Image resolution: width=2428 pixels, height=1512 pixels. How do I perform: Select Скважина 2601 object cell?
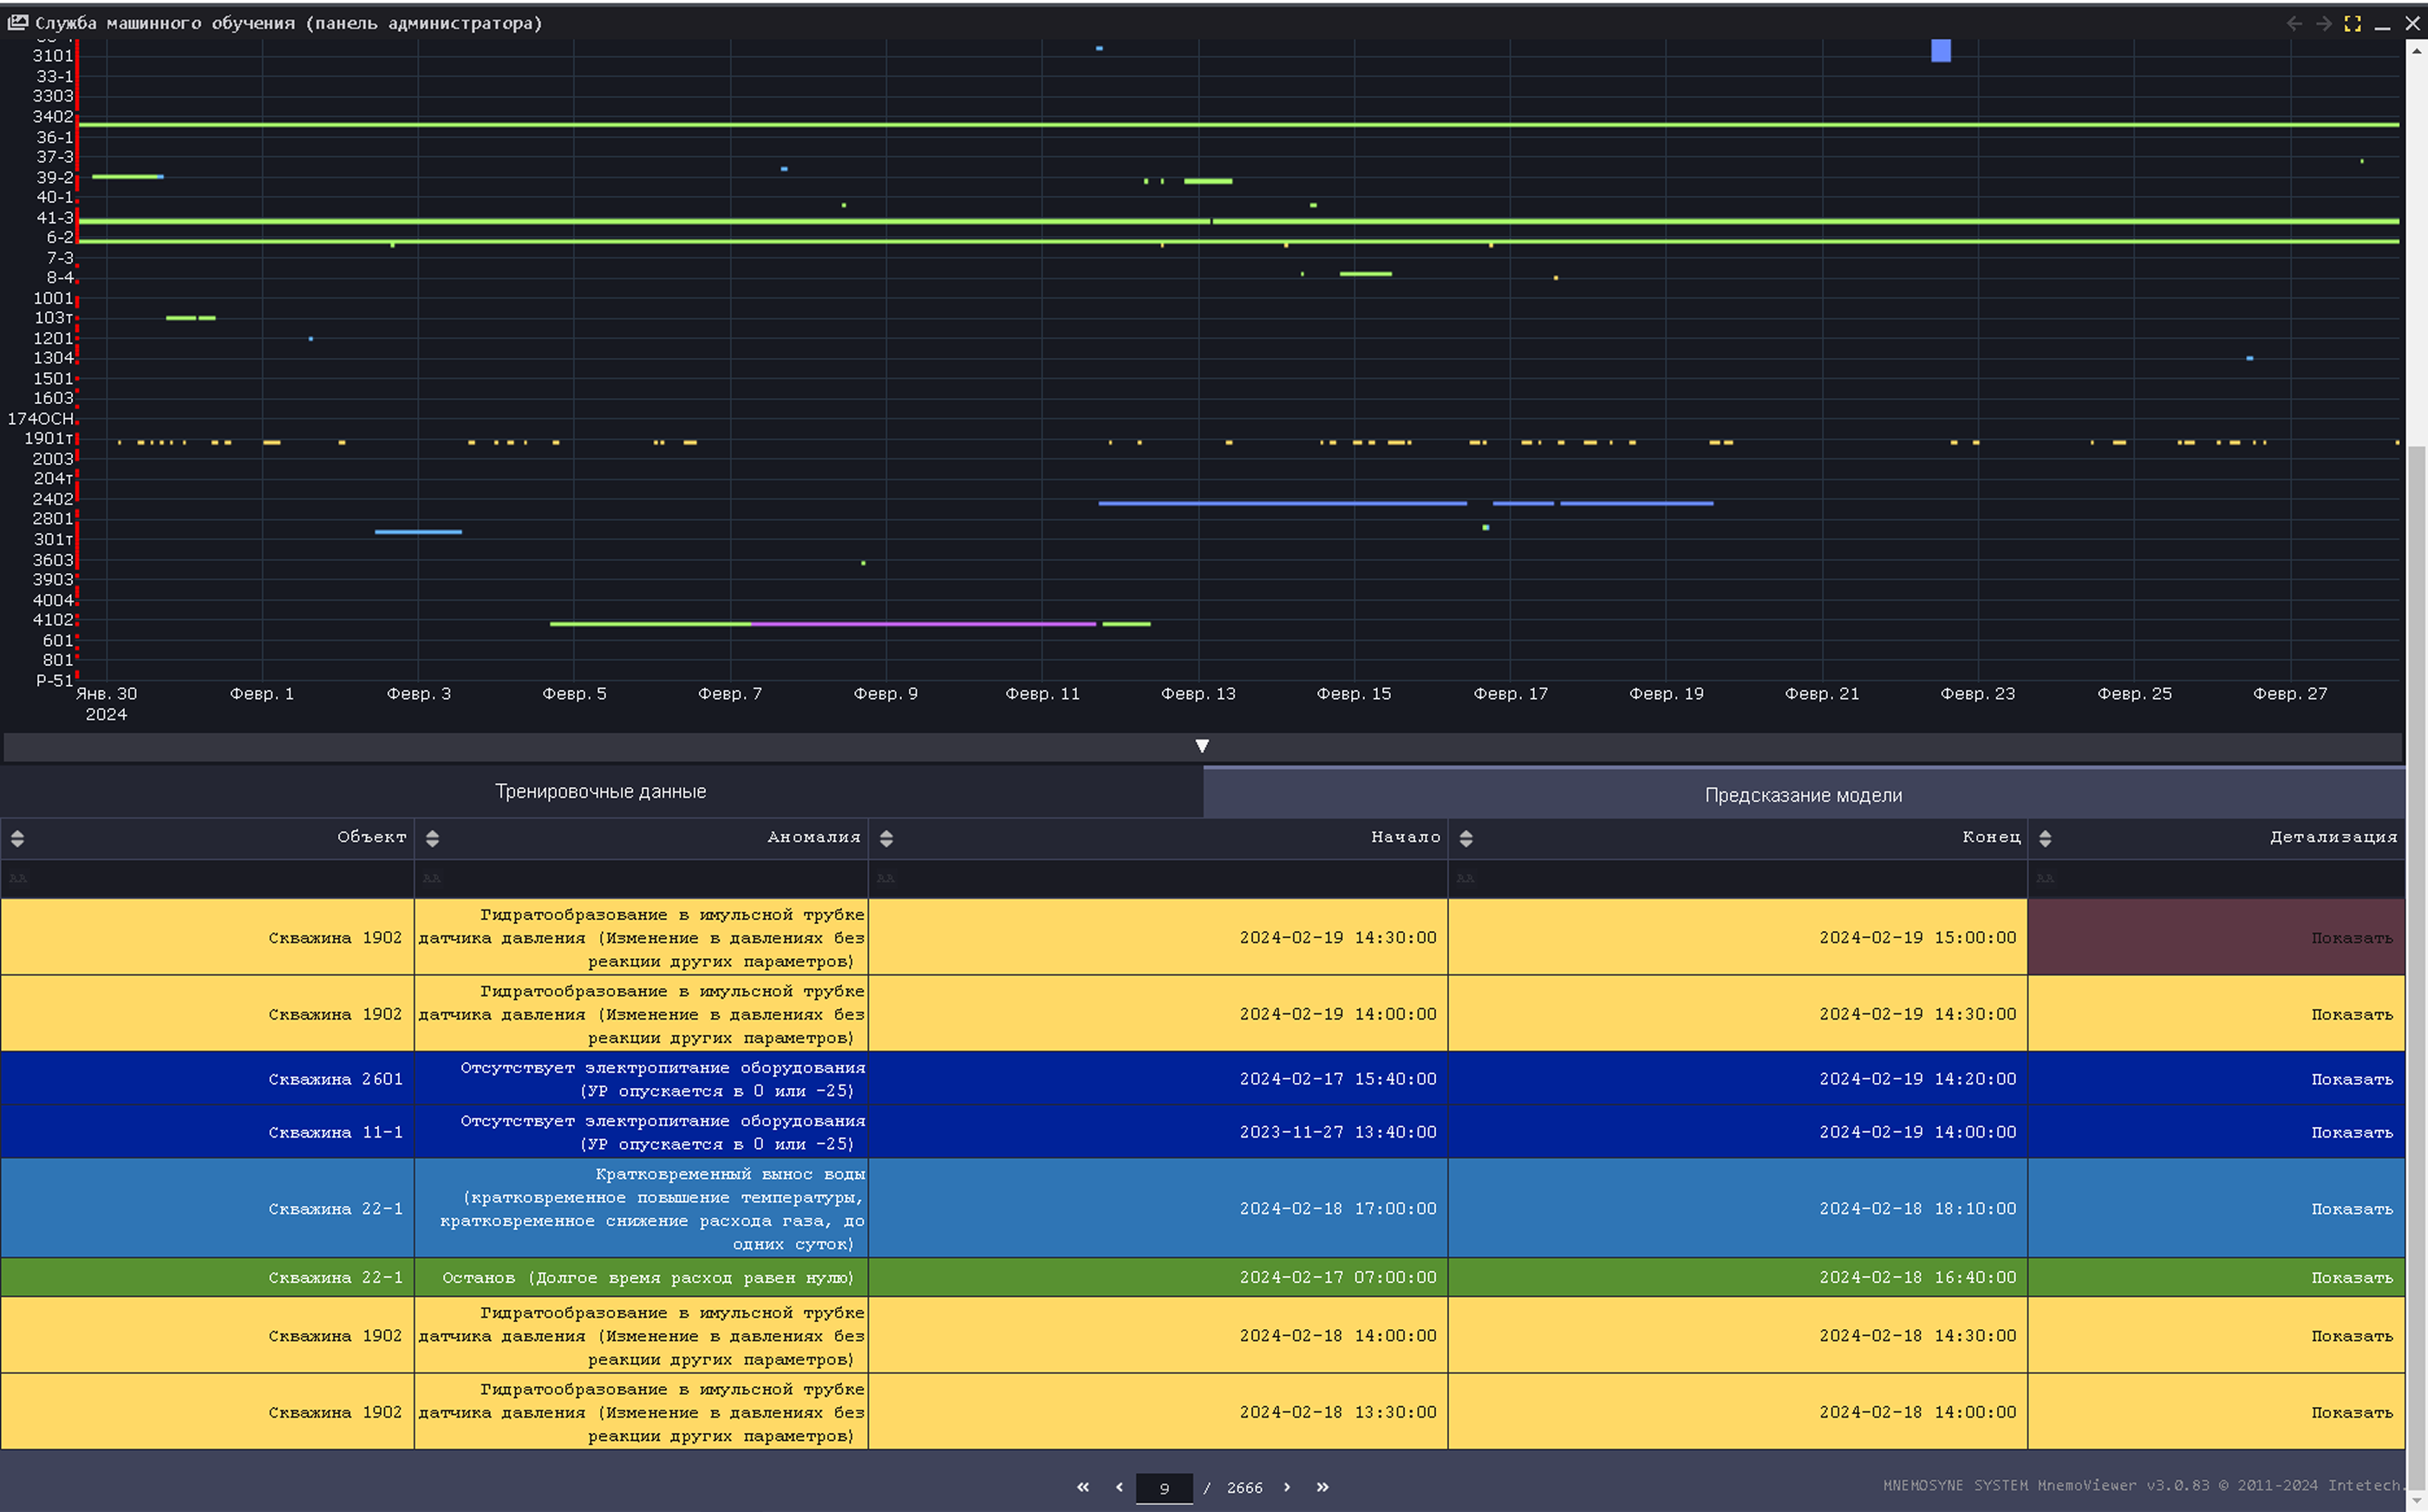click(207, 1079)
